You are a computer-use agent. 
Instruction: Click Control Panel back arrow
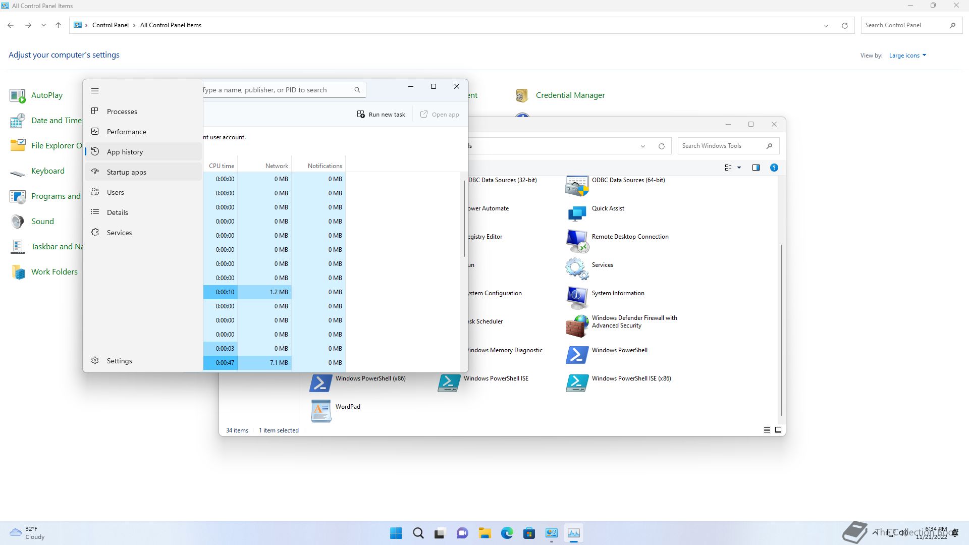(x=11, y=25)
